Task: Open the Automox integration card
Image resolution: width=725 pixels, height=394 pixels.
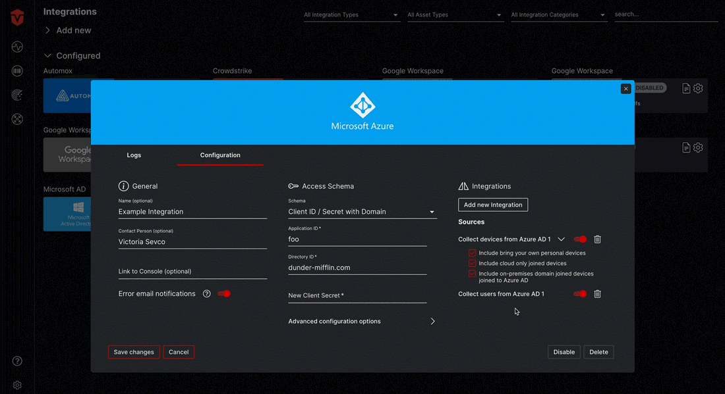Action: pyautogui.click(x=67, y=96)
